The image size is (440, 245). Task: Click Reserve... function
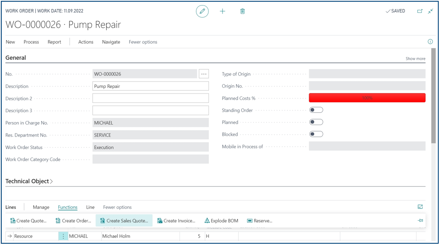point(260,221)
